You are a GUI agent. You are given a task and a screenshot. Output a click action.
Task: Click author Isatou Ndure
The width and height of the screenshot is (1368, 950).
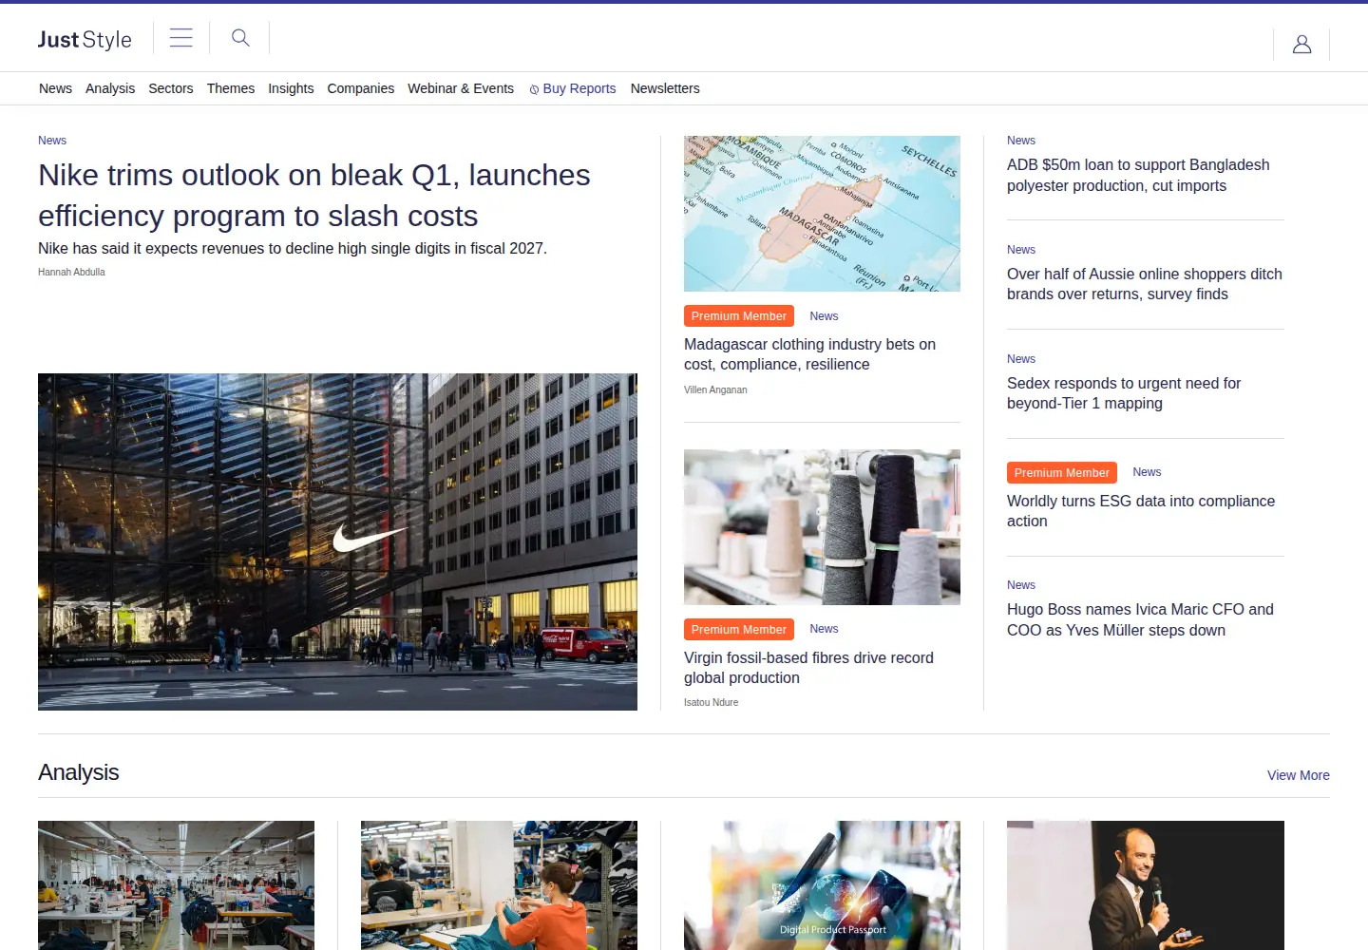tap(711, 702)
